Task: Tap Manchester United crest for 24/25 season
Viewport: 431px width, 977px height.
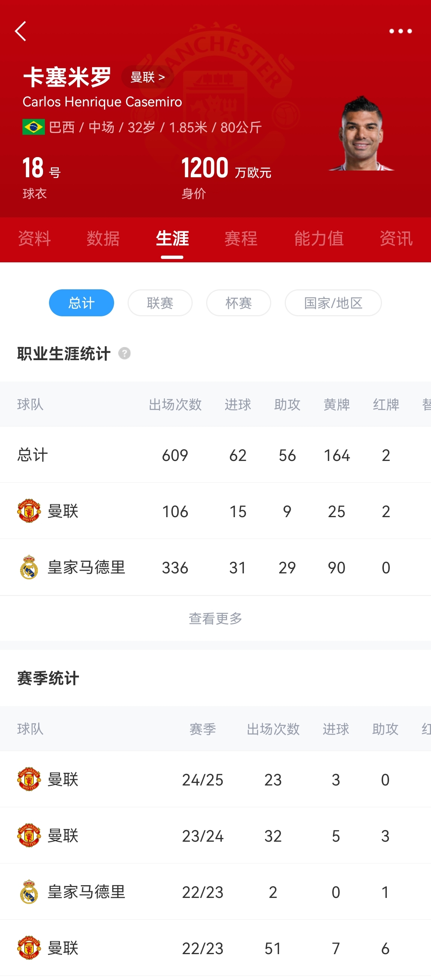Action: coord(29,780)
